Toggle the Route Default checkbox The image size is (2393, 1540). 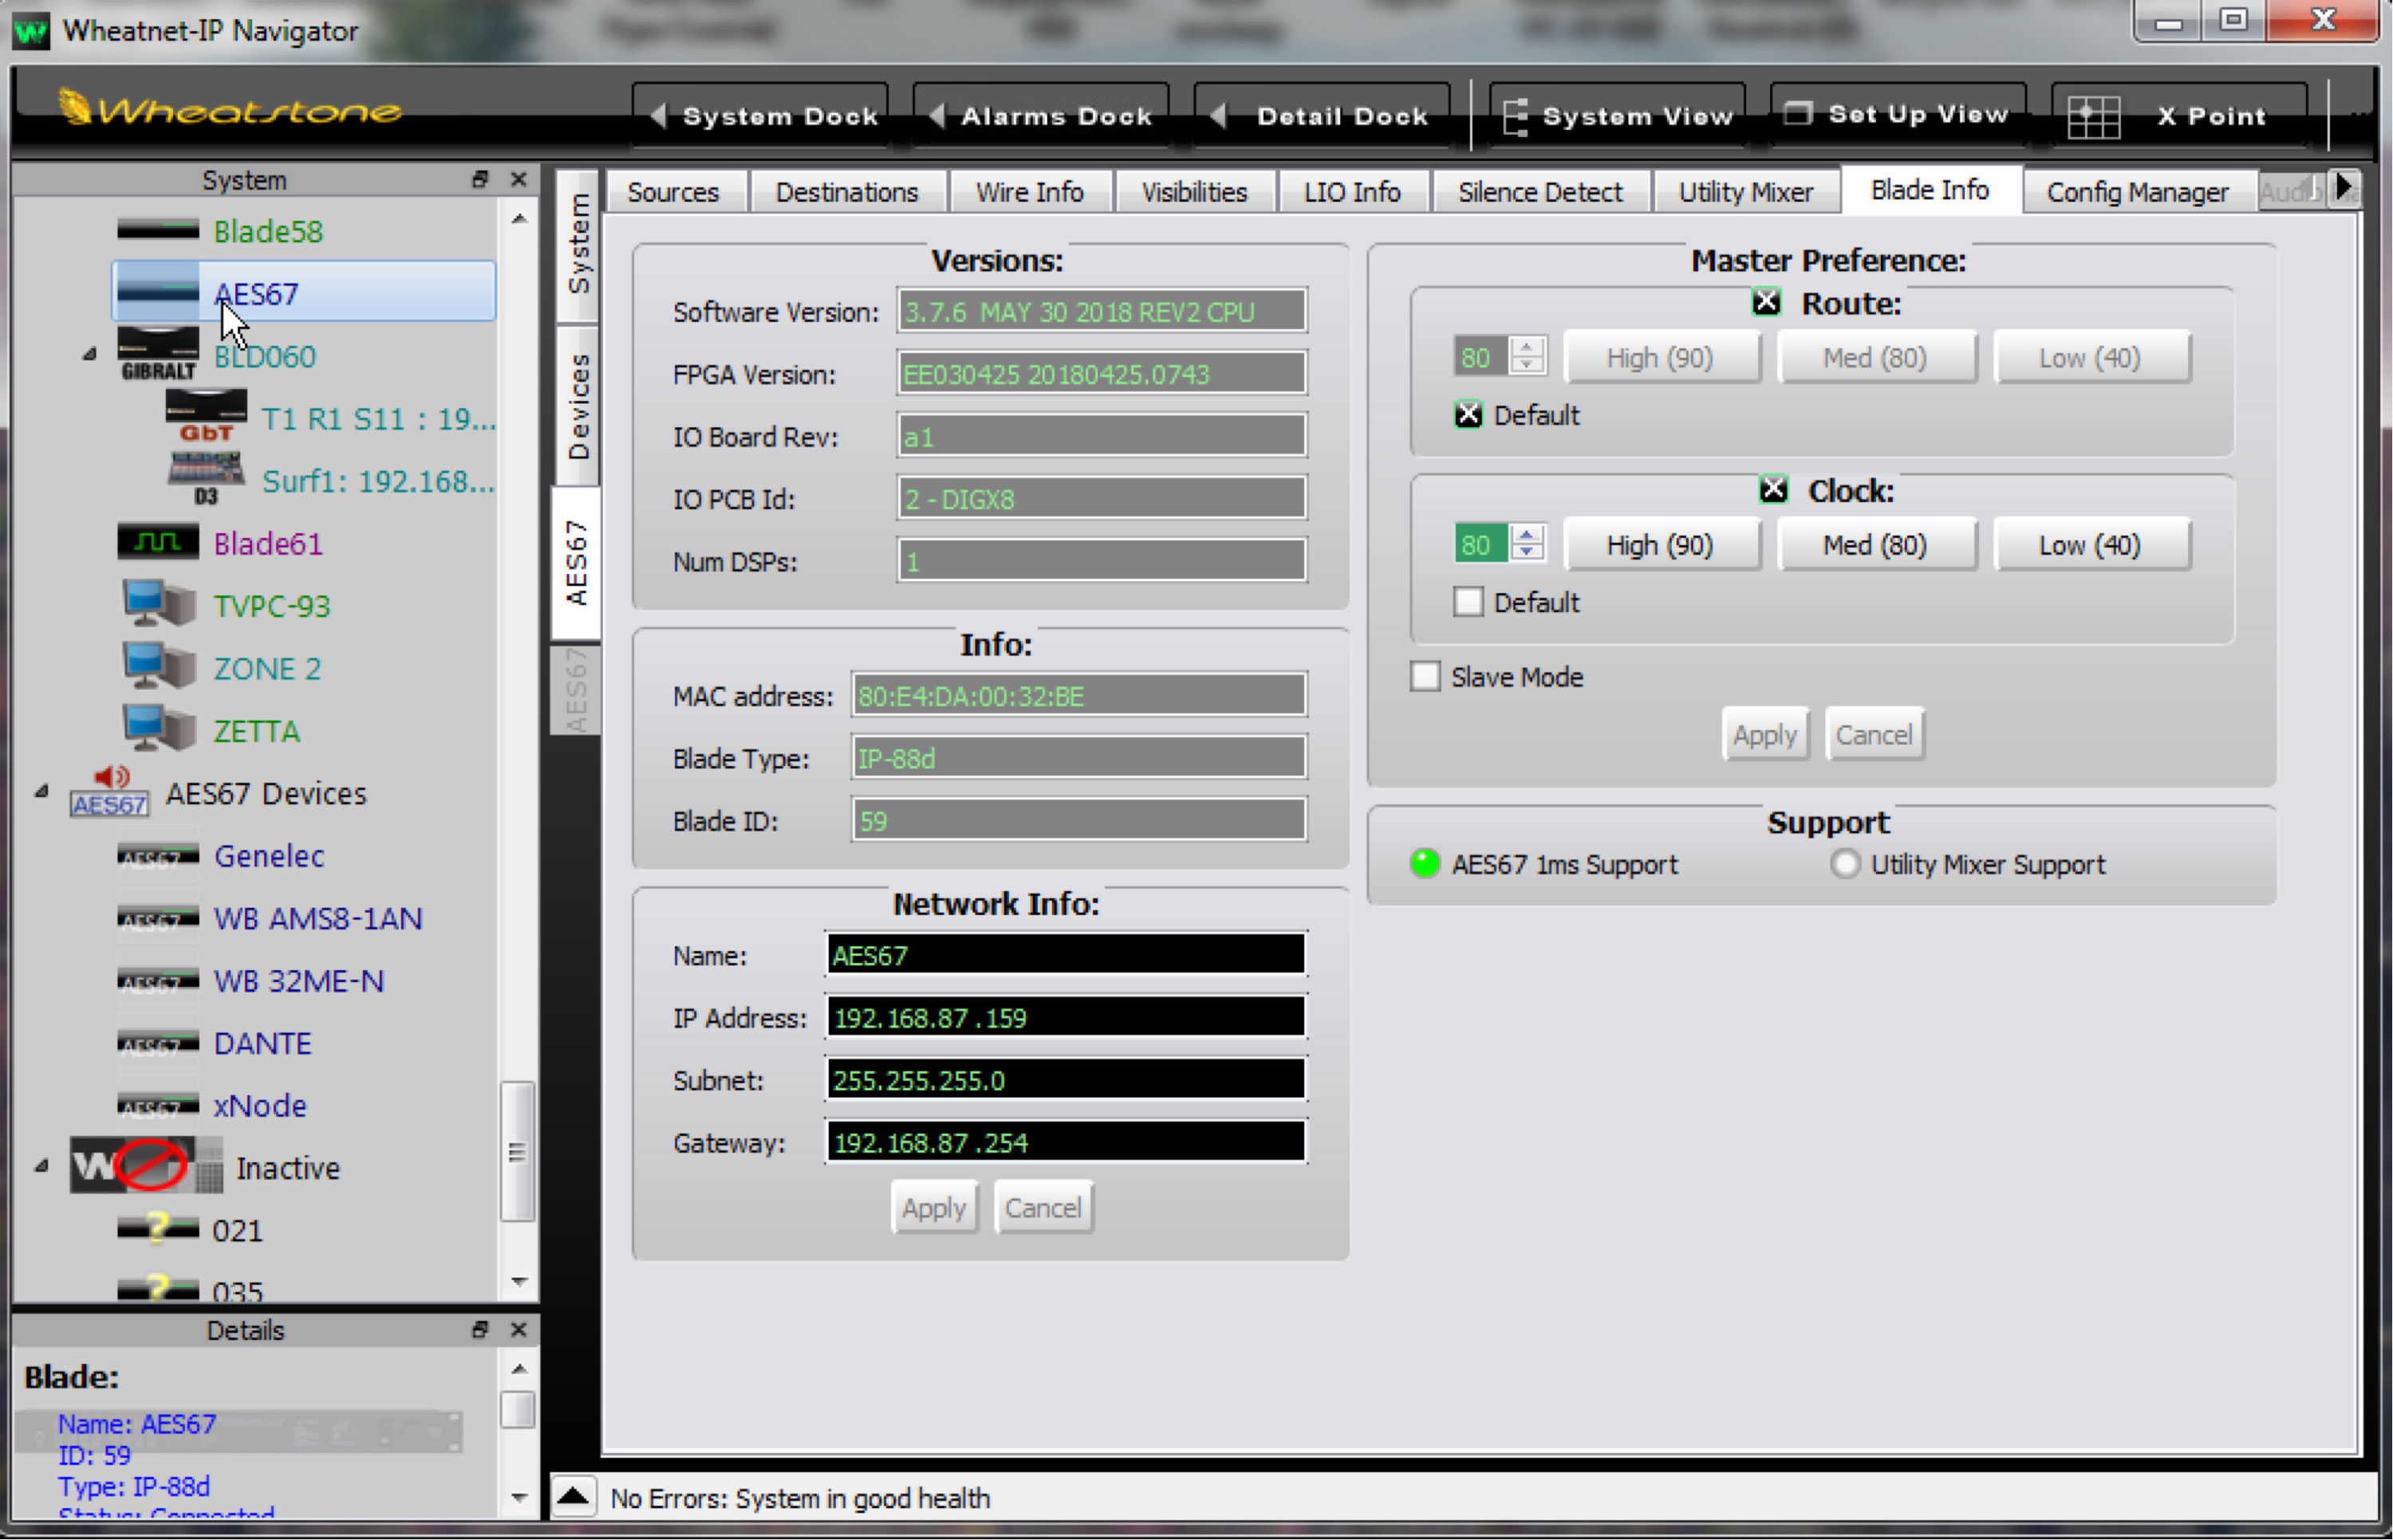pos(1468,414)
